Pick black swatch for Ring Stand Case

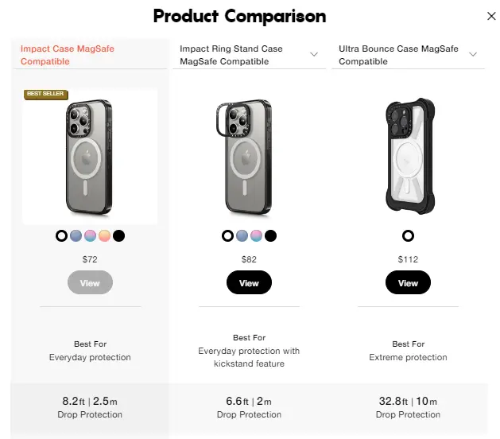[x=270, y=235]
